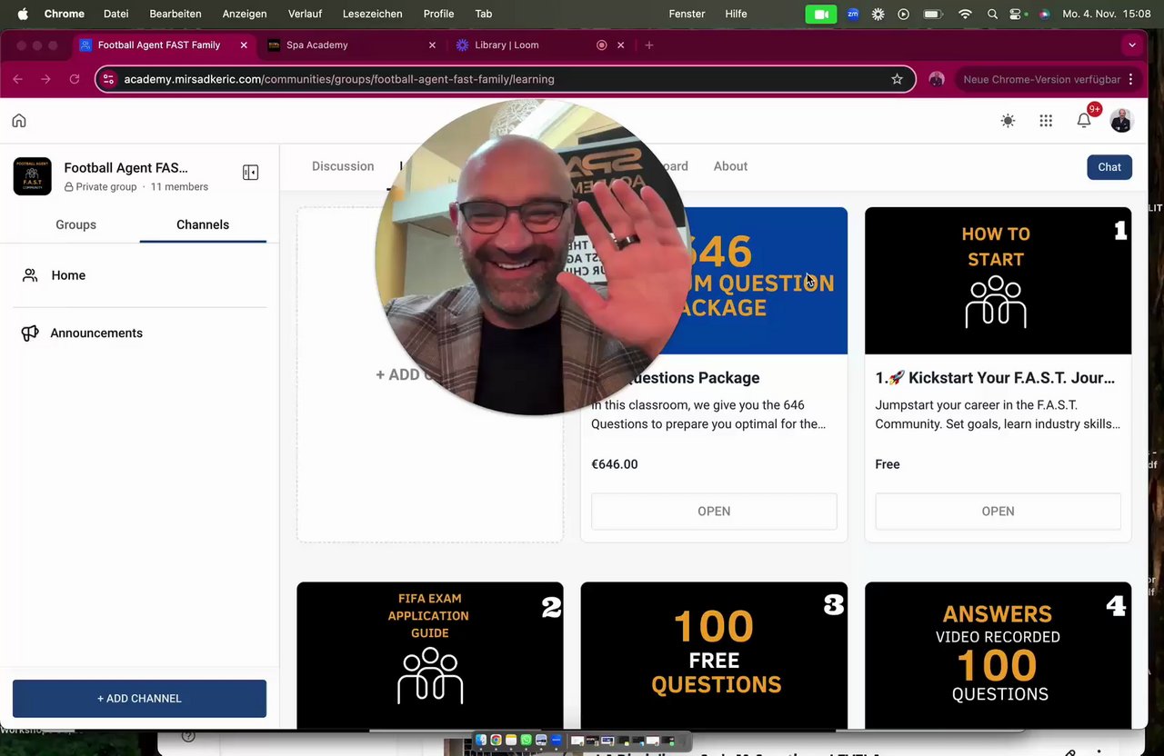Click the HOW TO START card thumbnail
1164x756 pixels.
click(x=998, y=281)
